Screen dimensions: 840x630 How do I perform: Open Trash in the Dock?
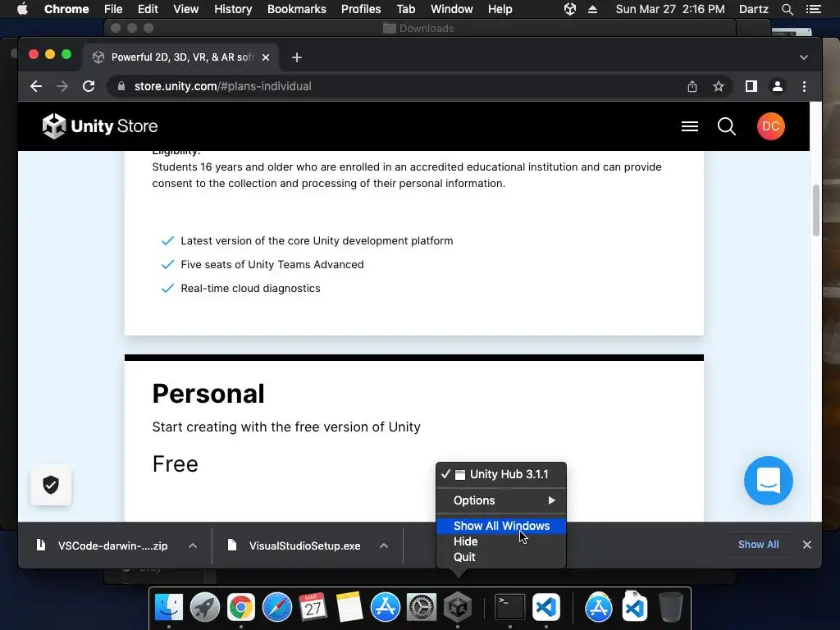[x=671, y=607]
